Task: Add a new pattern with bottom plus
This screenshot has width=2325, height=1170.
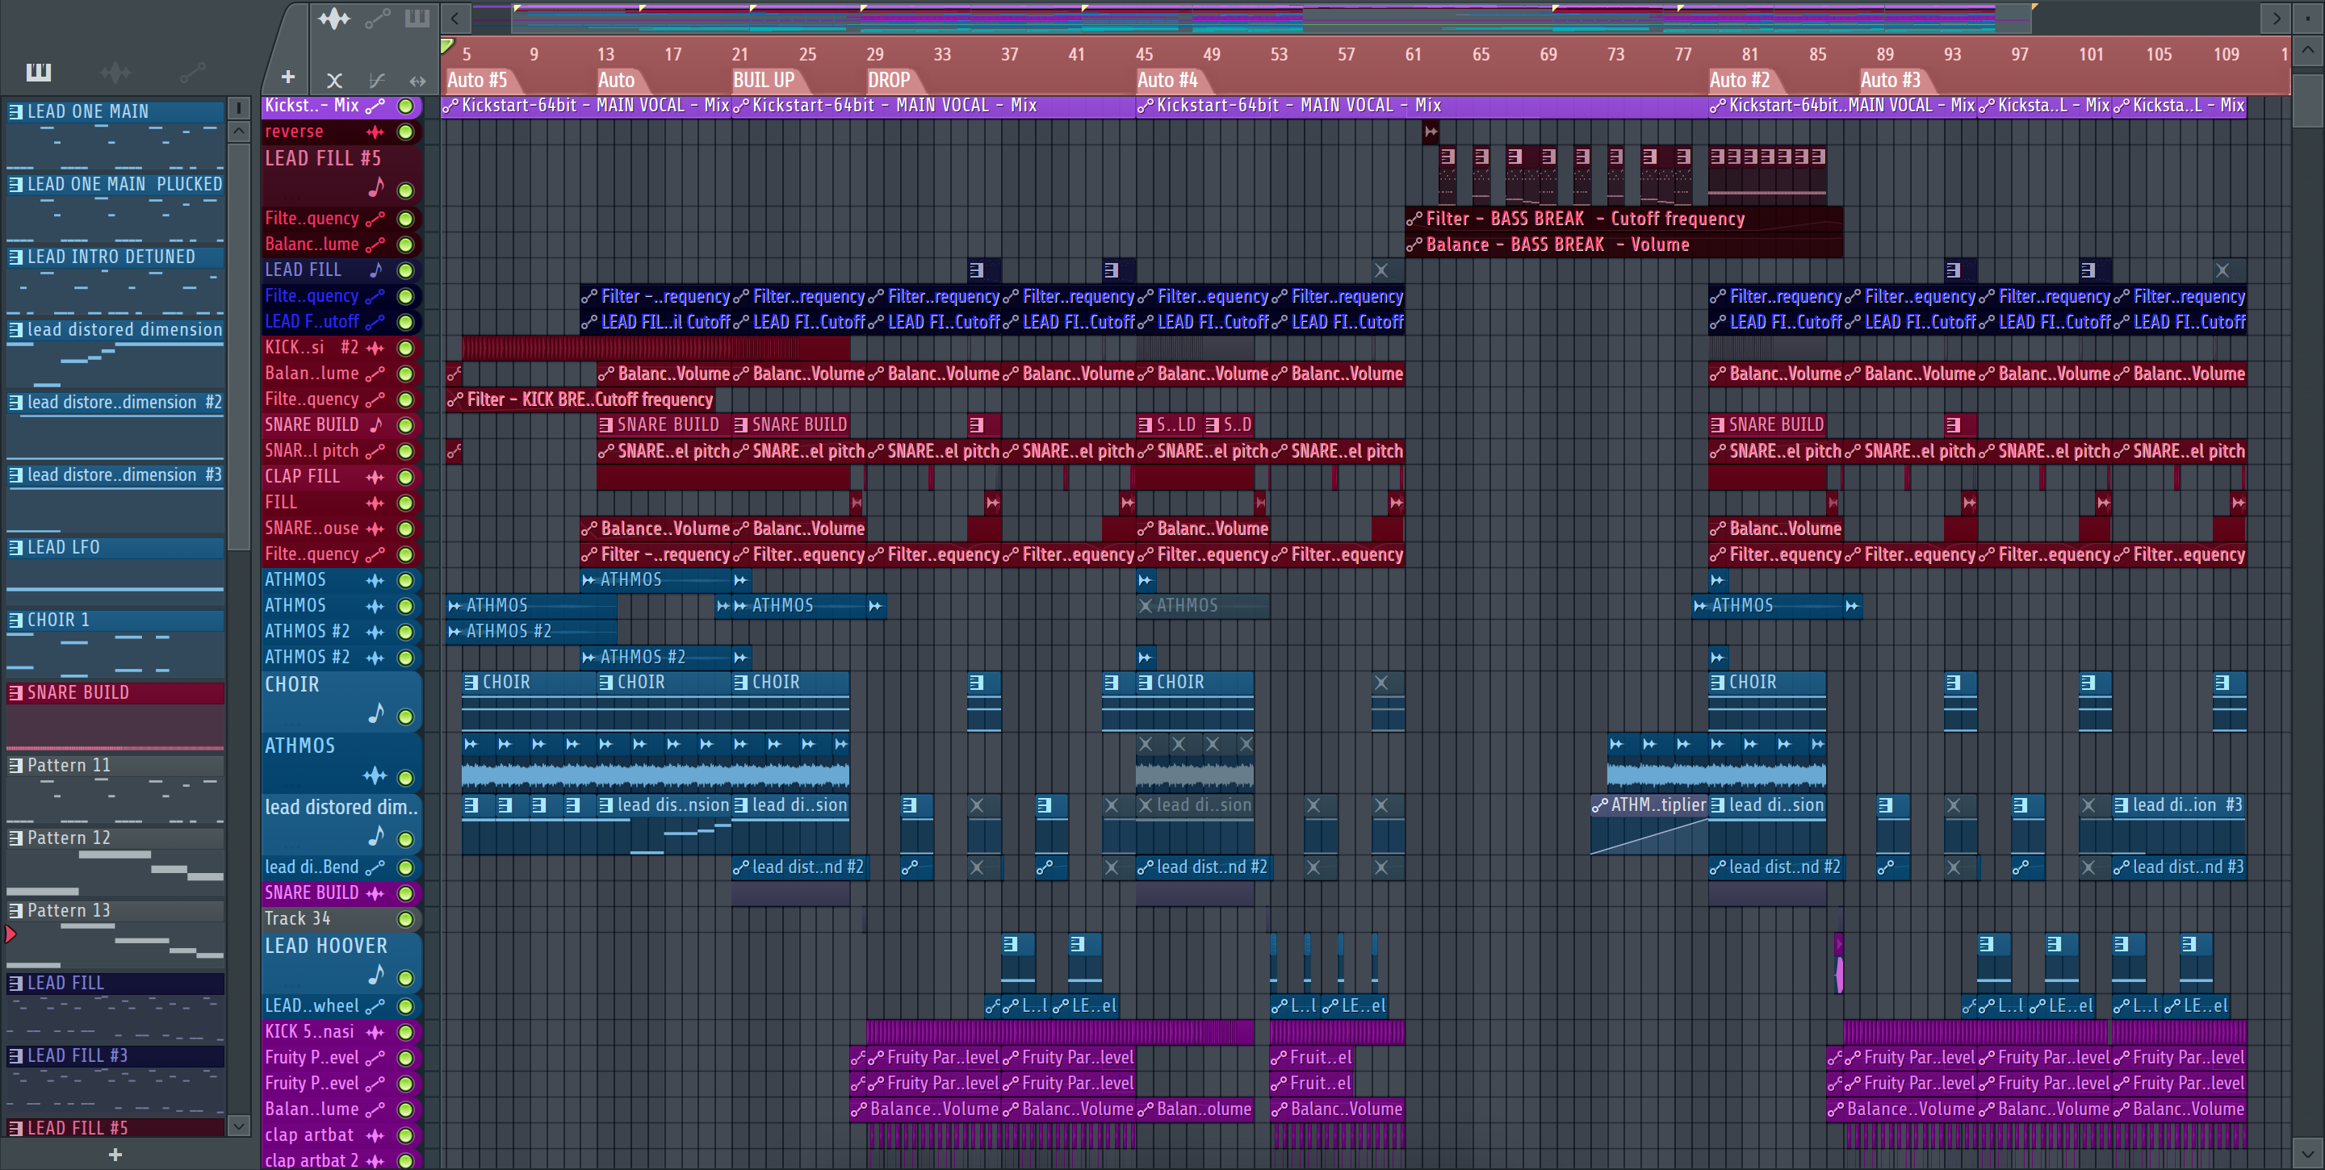Action: coord(115,1154)
